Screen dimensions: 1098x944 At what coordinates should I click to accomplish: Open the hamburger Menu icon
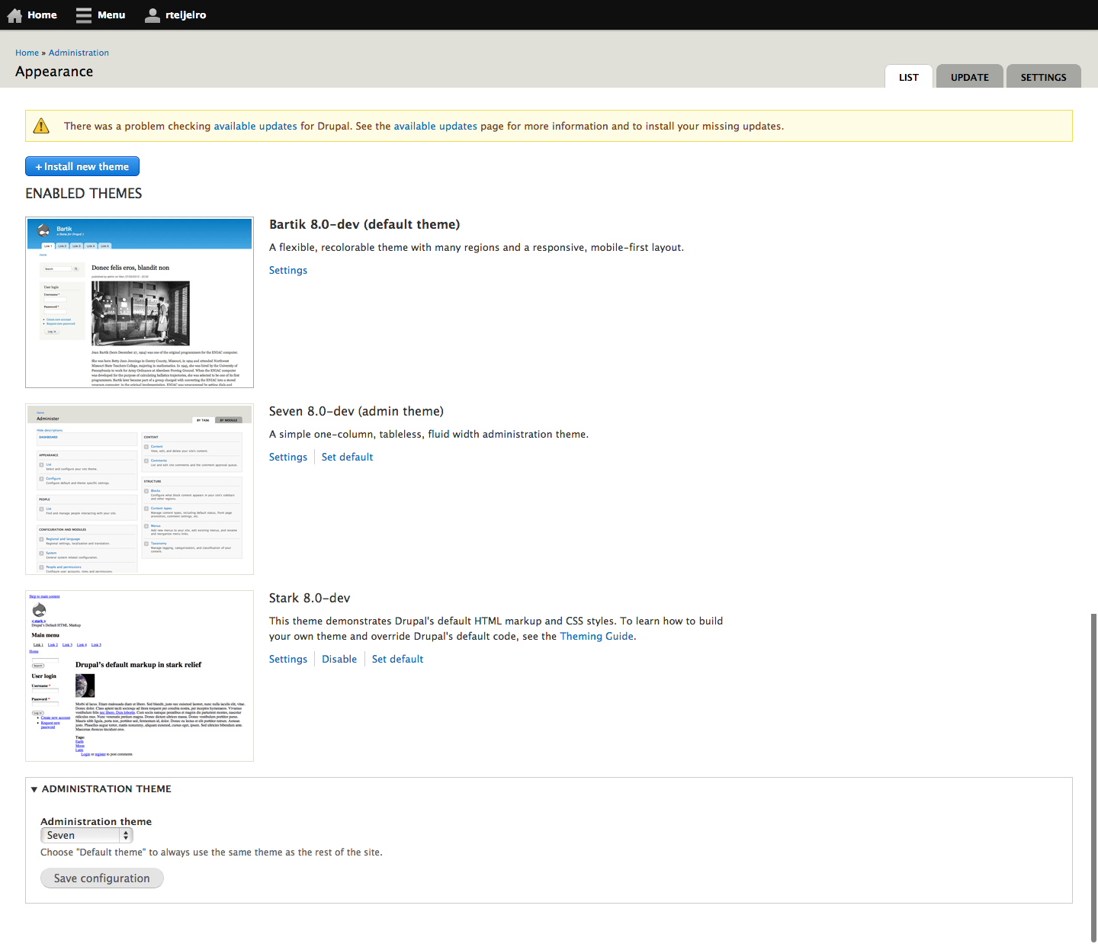(84, 15)
